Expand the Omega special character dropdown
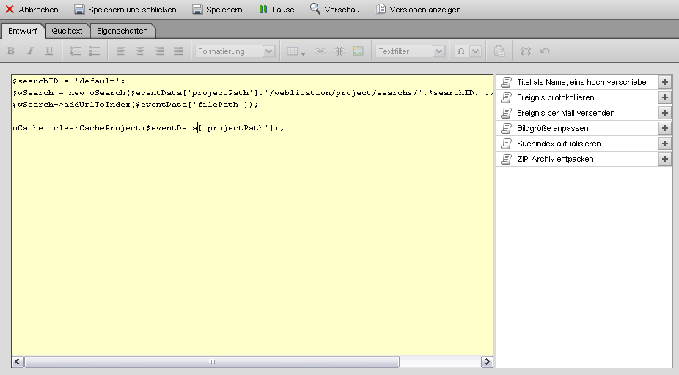Screen dimensions: 679x375 pos(475,51)
